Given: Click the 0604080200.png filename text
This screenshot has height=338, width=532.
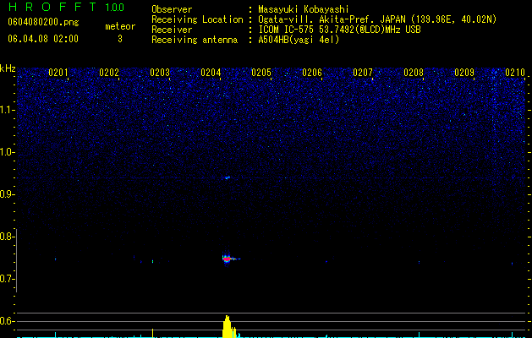Looking at the screenshot, I should coord(43,23).
